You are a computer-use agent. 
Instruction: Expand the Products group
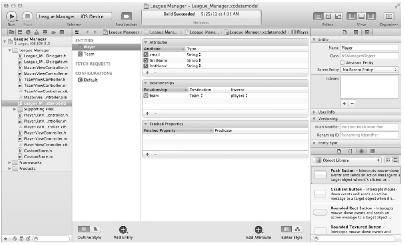9,169
